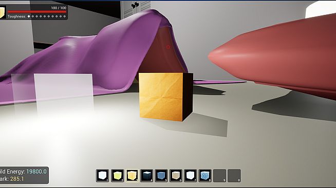Click the red circular crosshair
This screenshot has width=336, height=188.
click(x=168, y=47)
